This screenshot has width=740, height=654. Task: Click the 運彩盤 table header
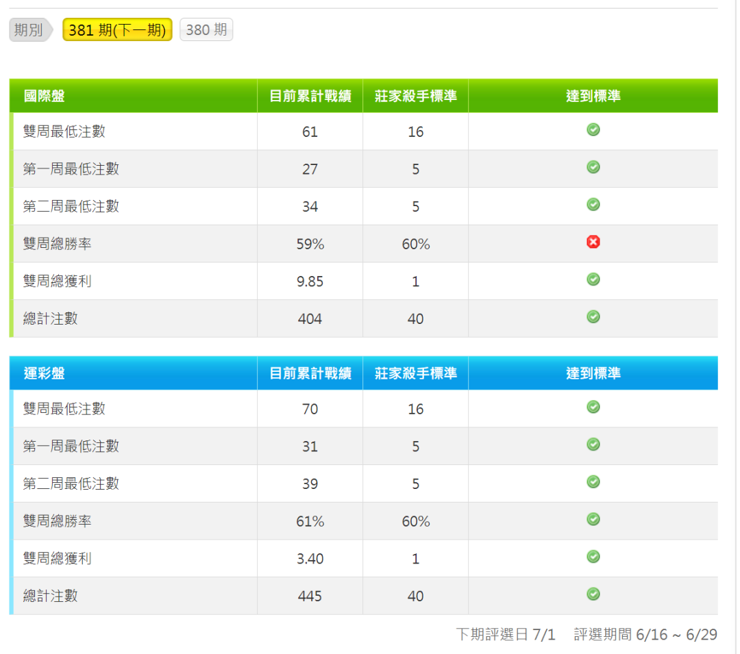pyautogui.click(x=45, y=374)
